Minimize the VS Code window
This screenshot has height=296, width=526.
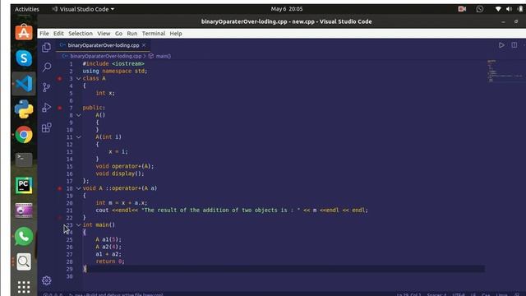(x=503, y=21)
